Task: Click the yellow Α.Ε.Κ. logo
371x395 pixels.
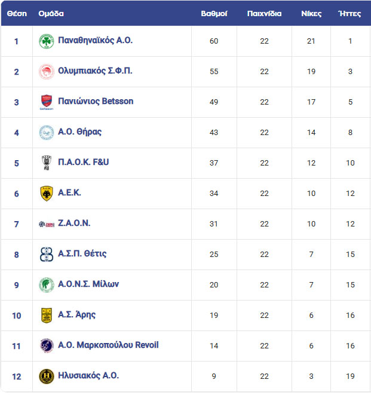Action: click(47, 194)
